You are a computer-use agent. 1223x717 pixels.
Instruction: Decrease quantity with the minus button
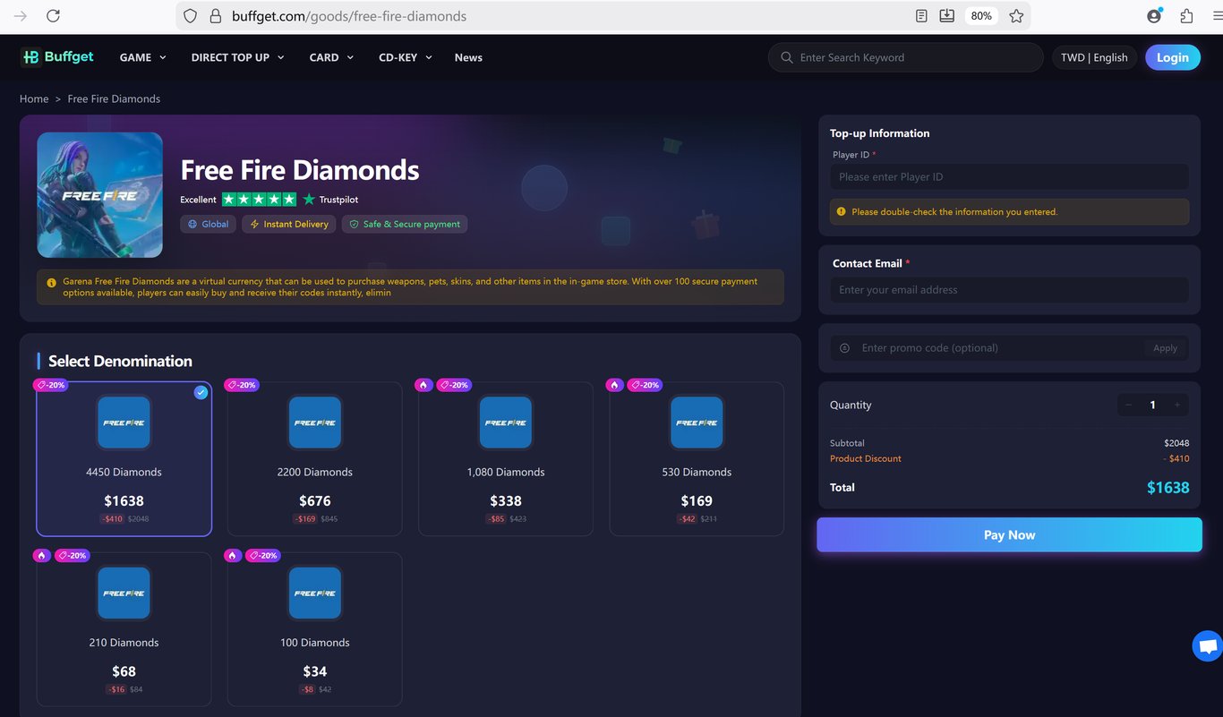pyautogui.click(x=1129, y=405)
